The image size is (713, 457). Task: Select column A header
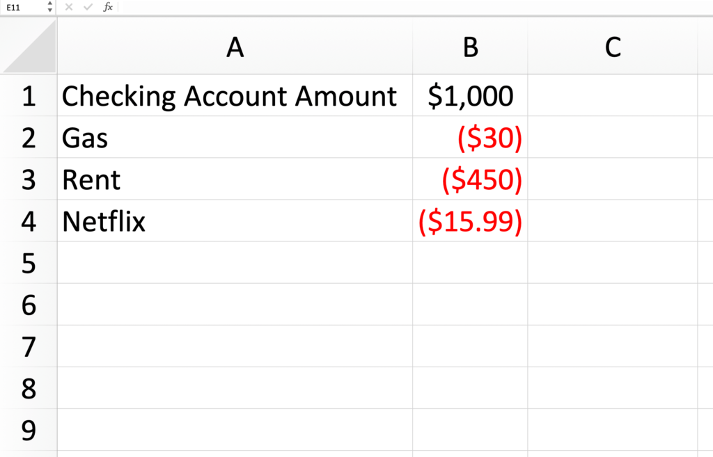click(x=235, y=47)
